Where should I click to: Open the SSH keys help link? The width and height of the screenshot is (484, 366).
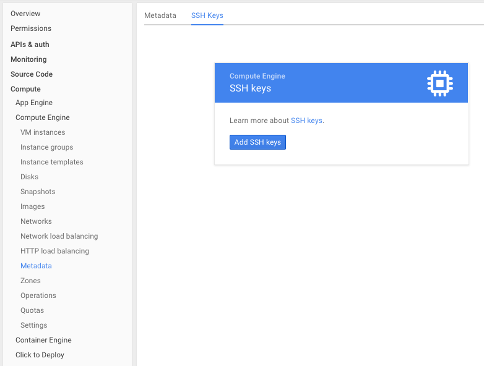pos(306,121)
